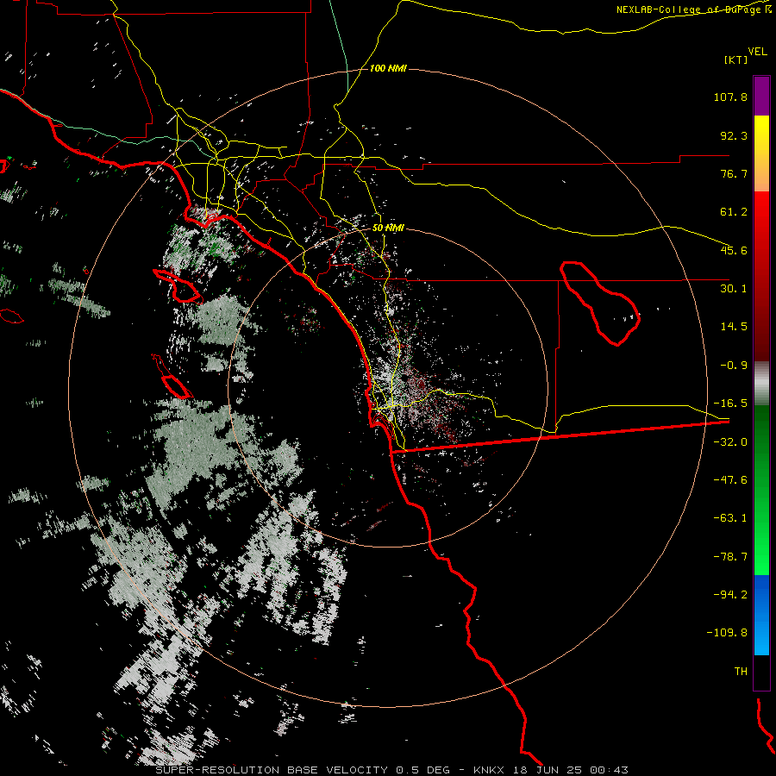Select the -0.9 velocity scale value
The image size is (776, 776).
coord(734,366)
